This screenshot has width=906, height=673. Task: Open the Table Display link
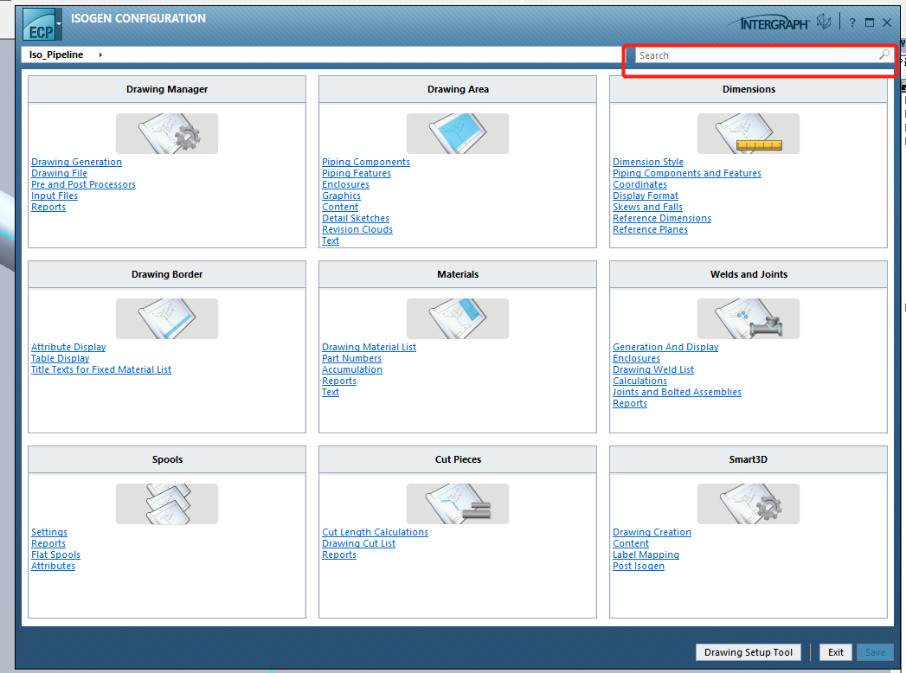coord(60,359)
